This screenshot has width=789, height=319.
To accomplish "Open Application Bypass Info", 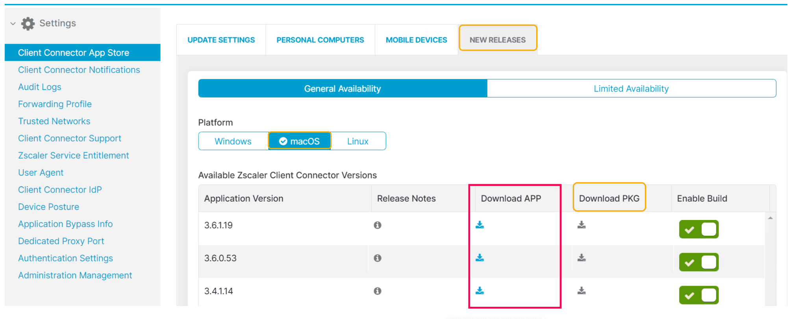I will [x=65, y=224].
